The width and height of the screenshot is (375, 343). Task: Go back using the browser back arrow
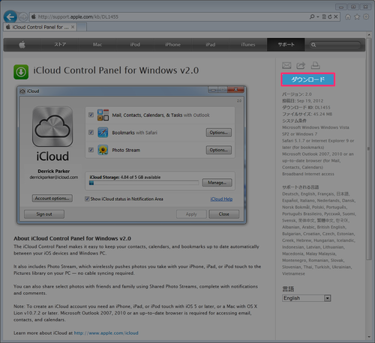tap(10, 16)
